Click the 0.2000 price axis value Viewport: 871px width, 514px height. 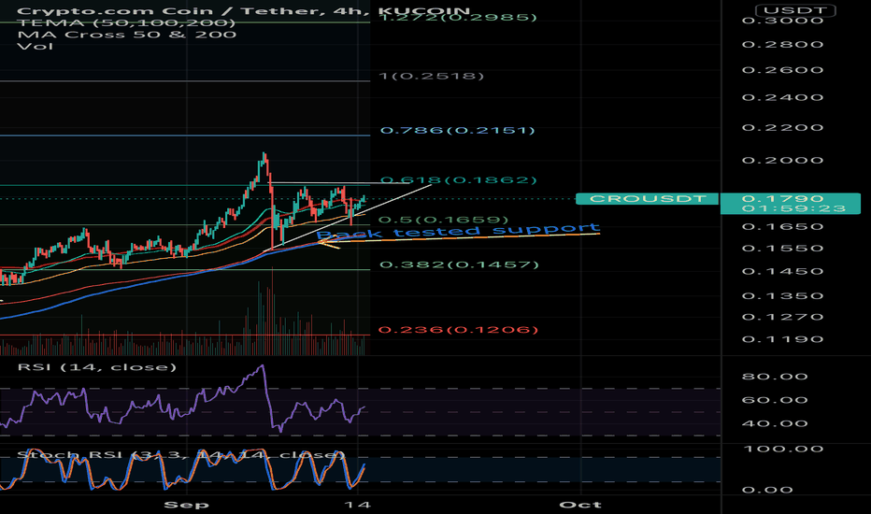(782, 161)
